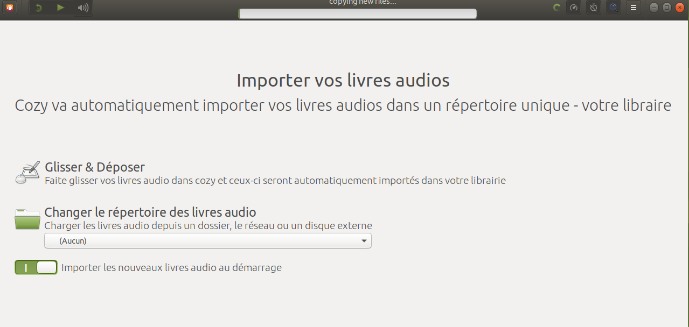Click the Cozy app icon in header
689x327 pixels.
(x=9, y=8)
